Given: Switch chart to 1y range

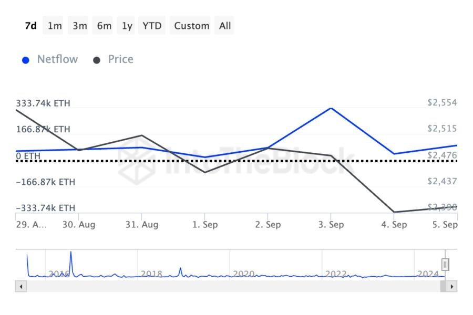Looking at the screenshot, I should pos(127,26).
